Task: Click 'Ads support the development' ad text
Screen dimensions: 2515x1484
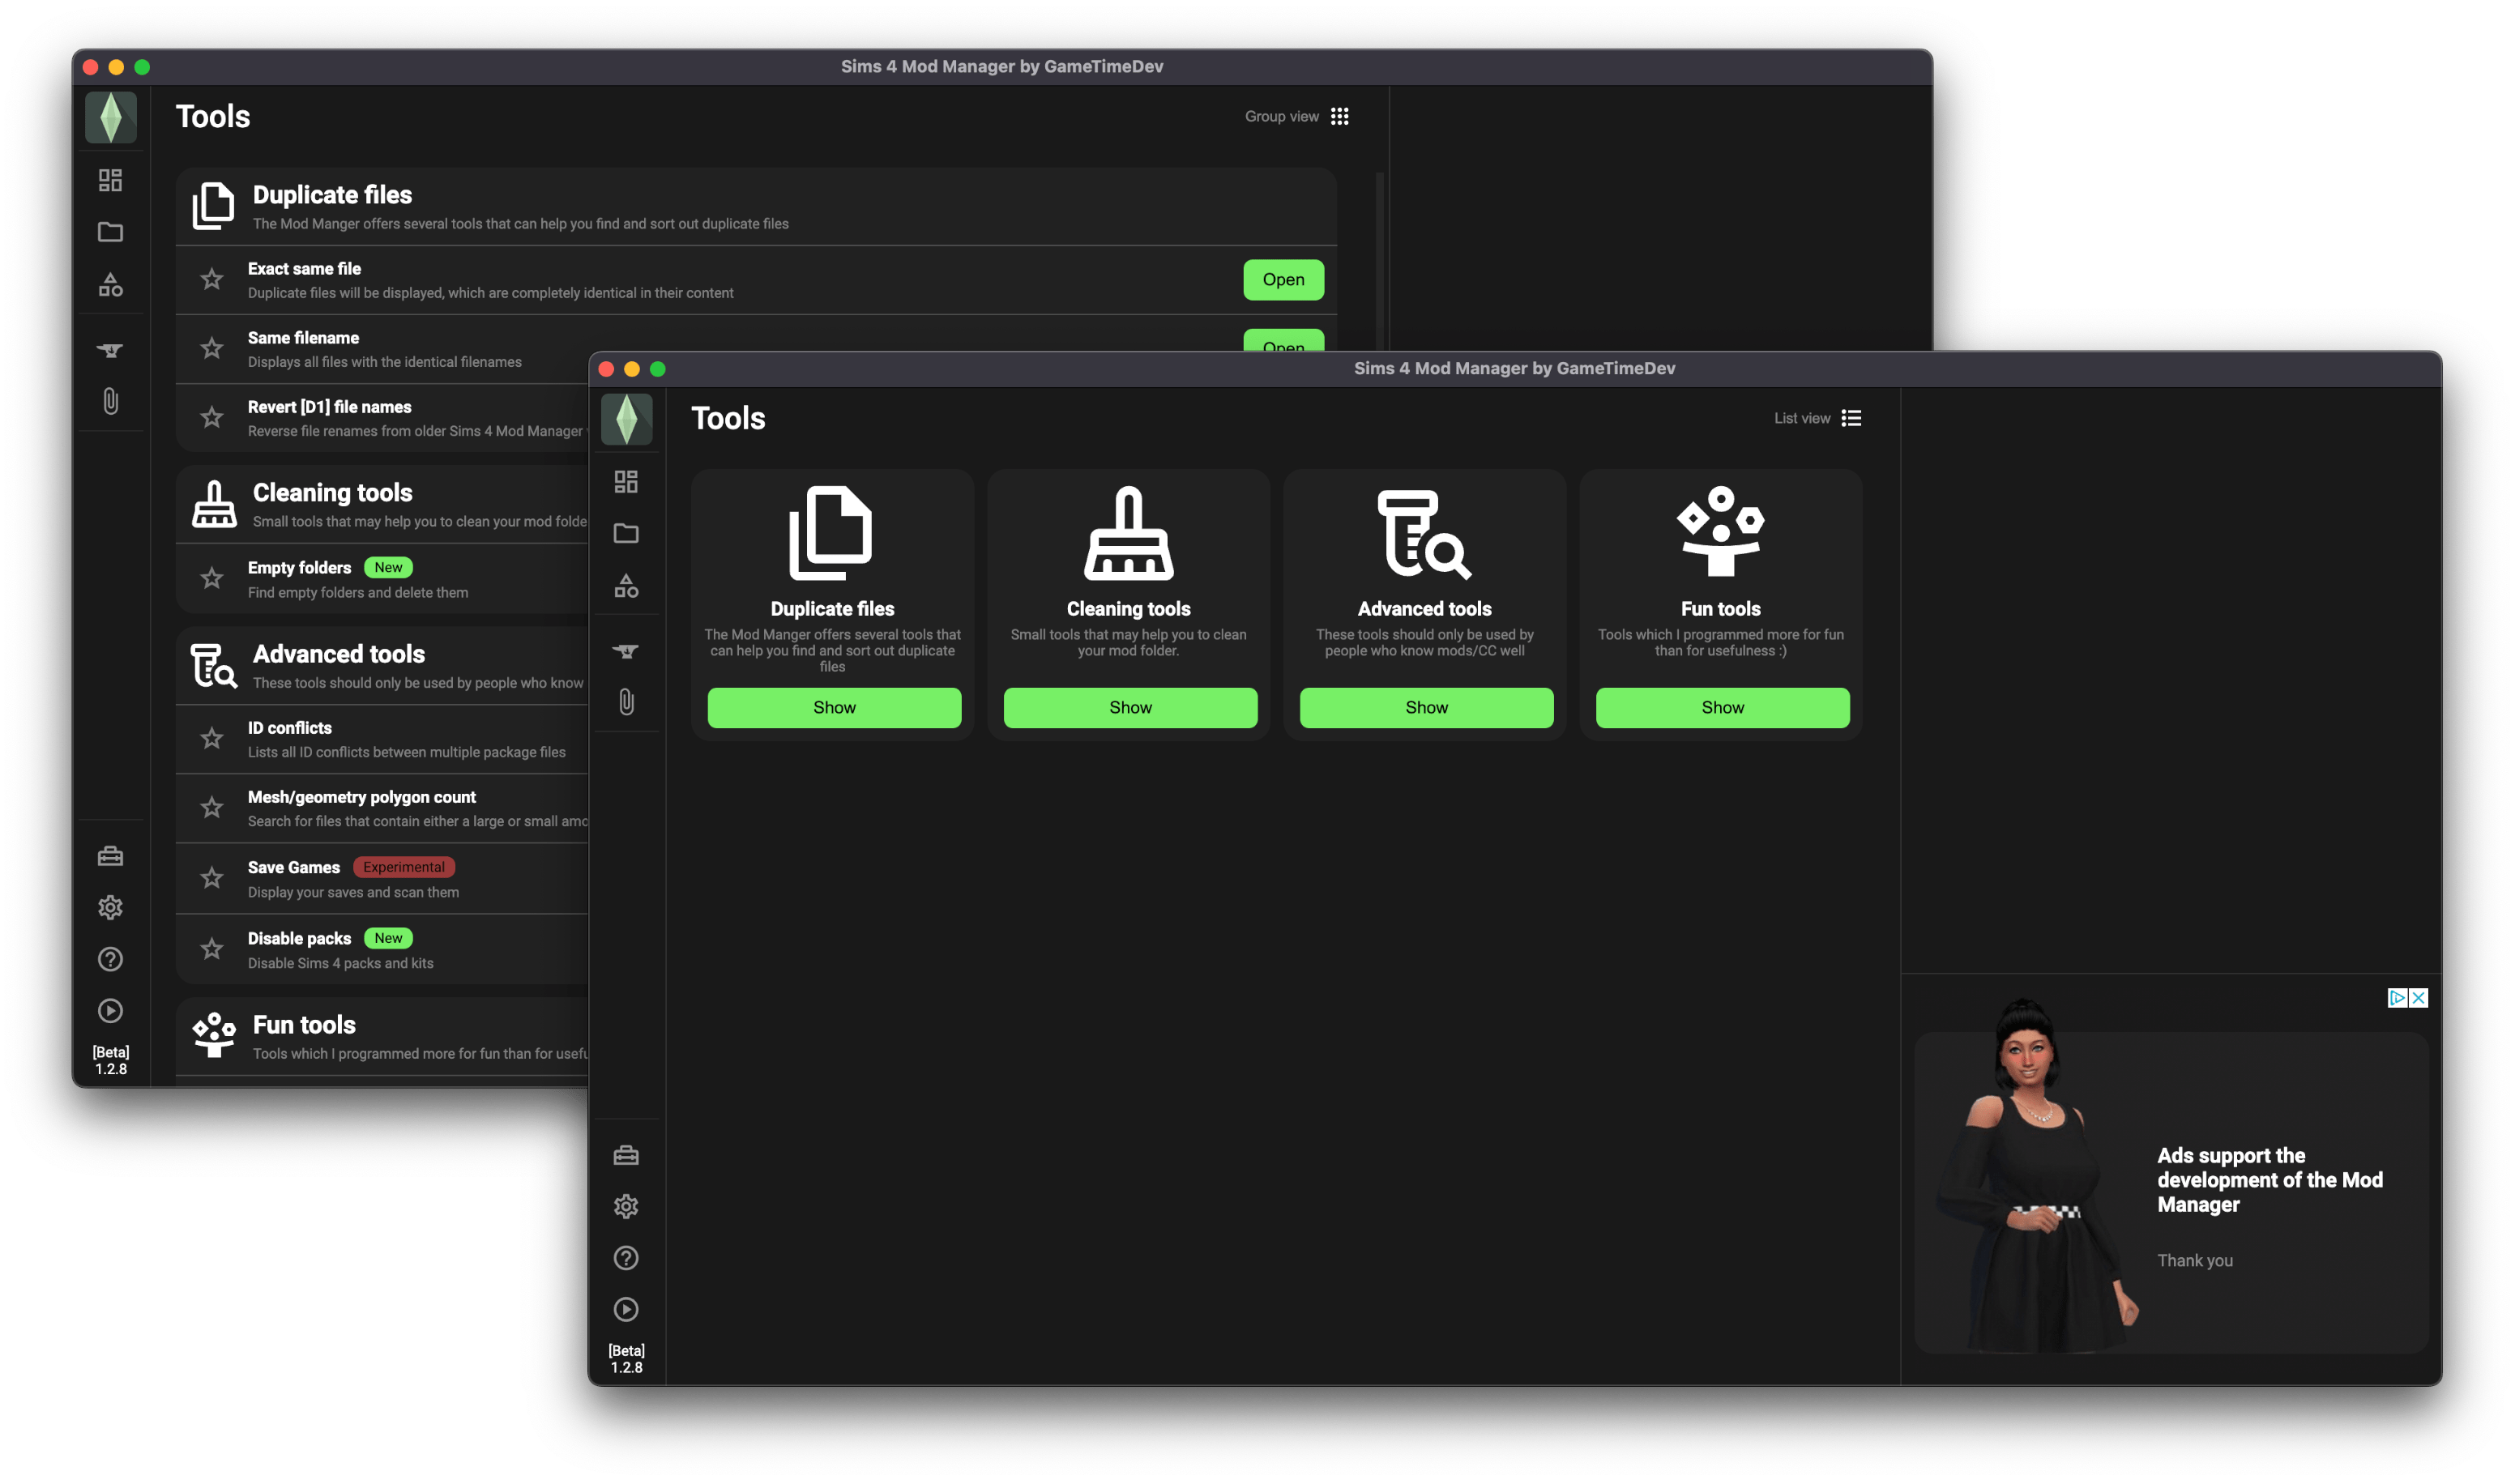Action: click(2269, 1180)
